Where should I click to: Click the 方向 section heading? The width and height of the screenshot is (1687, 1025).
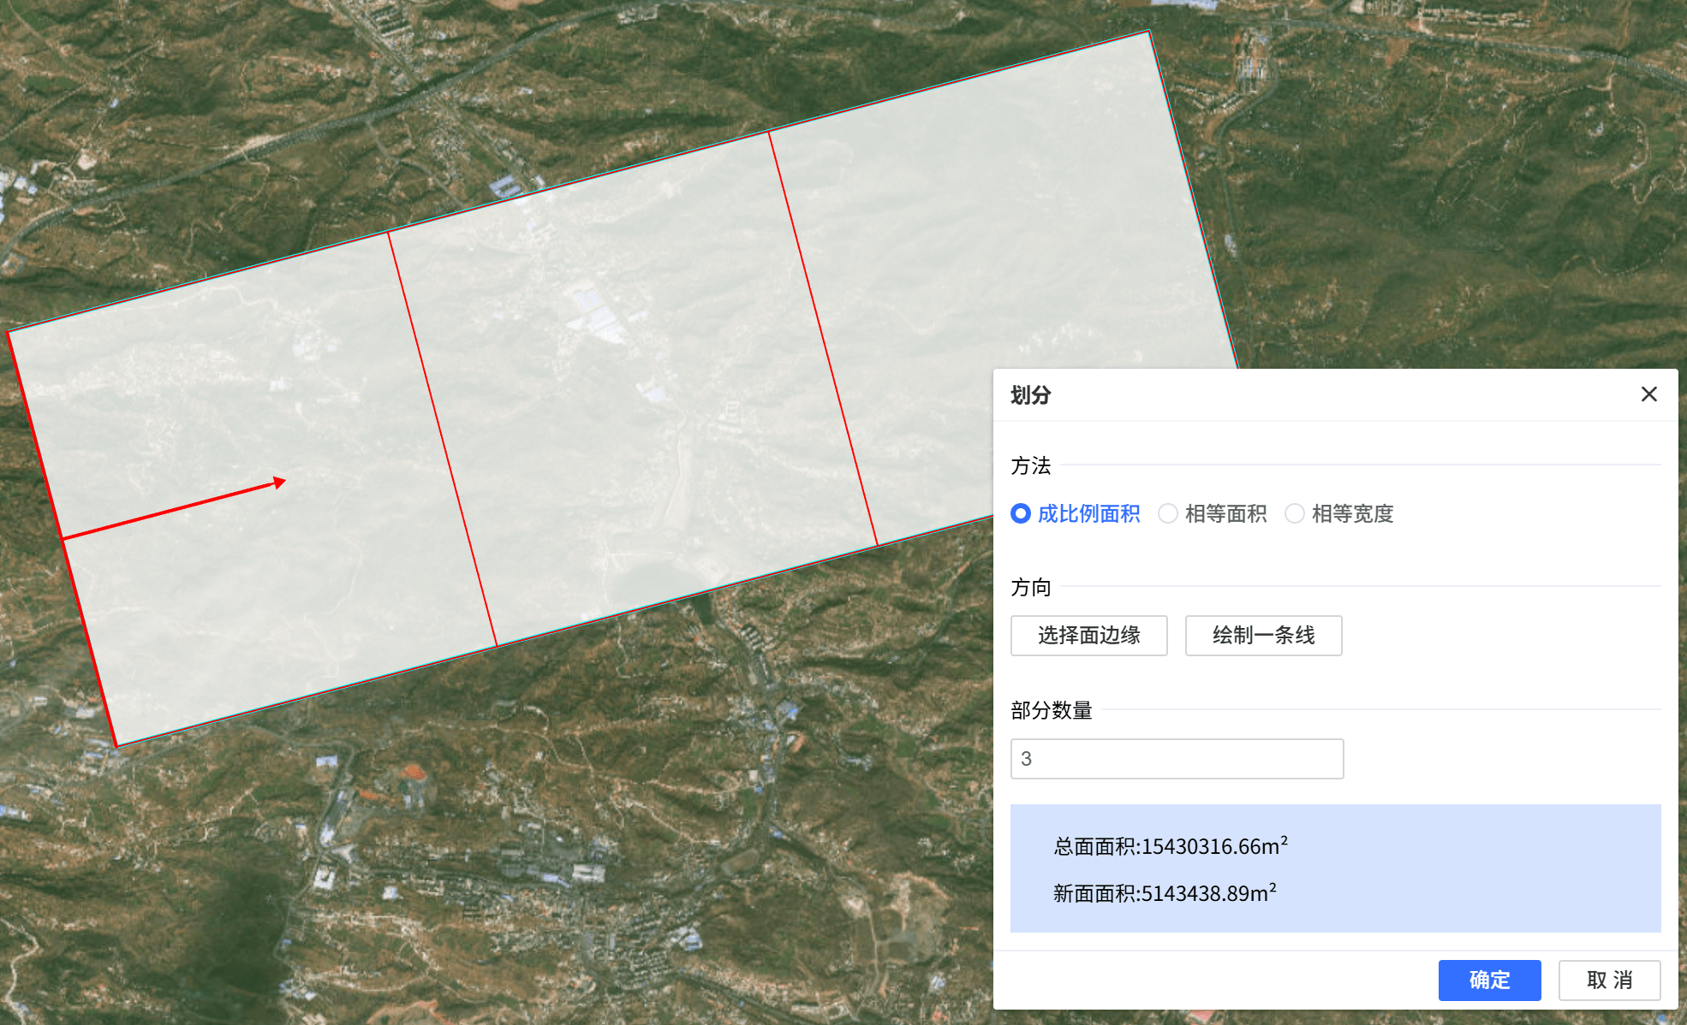[x=1030, y=588]
